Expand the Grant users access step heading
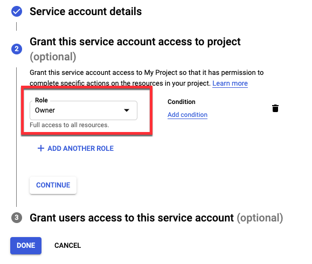 [156, 218]
